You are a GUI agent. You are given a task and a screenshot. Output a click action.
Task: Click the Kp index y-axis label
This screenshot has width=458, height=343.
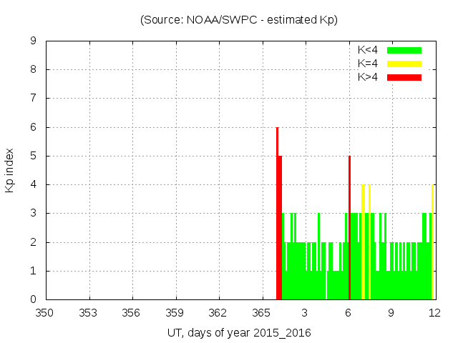pyautogui.click(x=10, y=170)
